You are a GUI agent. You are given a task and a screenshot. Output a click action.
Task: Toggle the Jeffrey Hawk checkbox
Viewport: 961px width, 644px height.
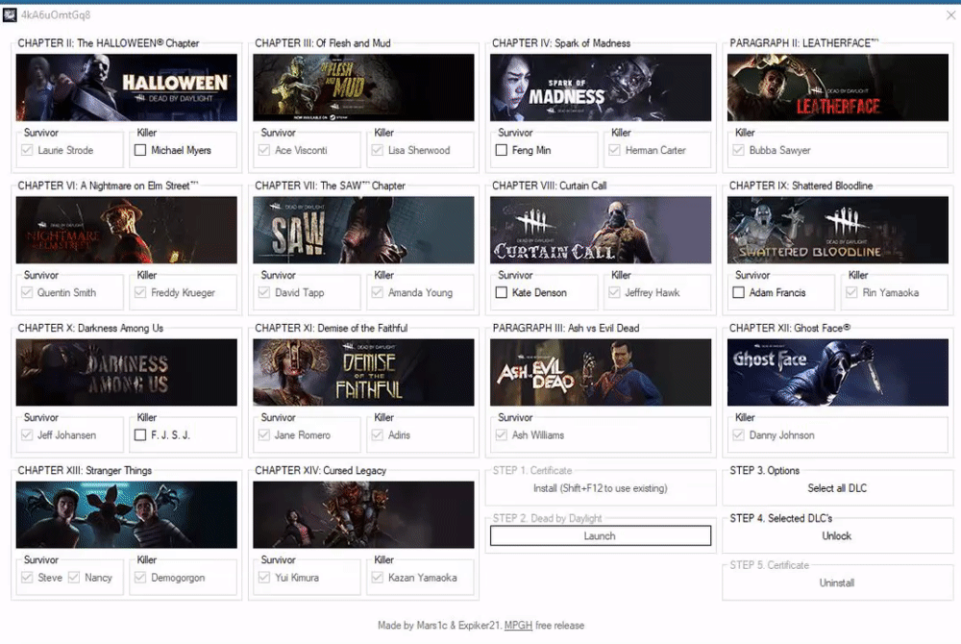coord(615,293)
